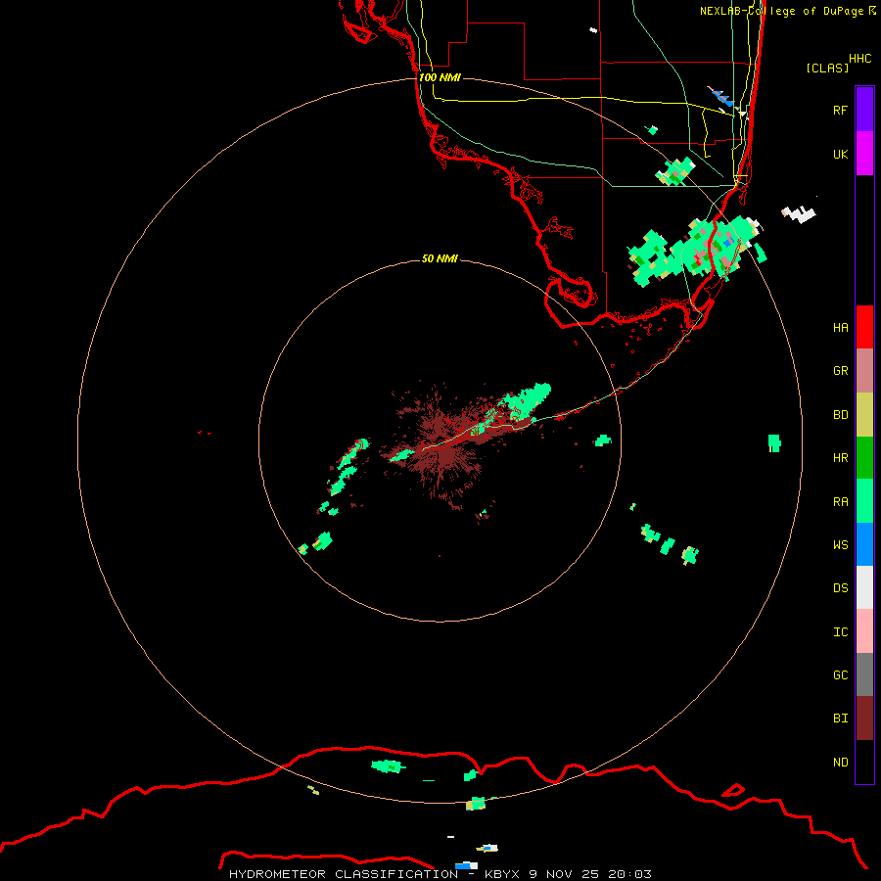Click the WS legend label
Viewport: 881px width, 881px height.
click(840, 545)
